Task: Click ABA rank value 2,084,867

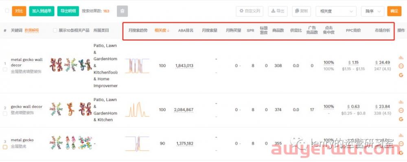Action: [184, 110]
